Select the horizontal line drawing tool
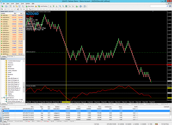 [12, 9]
